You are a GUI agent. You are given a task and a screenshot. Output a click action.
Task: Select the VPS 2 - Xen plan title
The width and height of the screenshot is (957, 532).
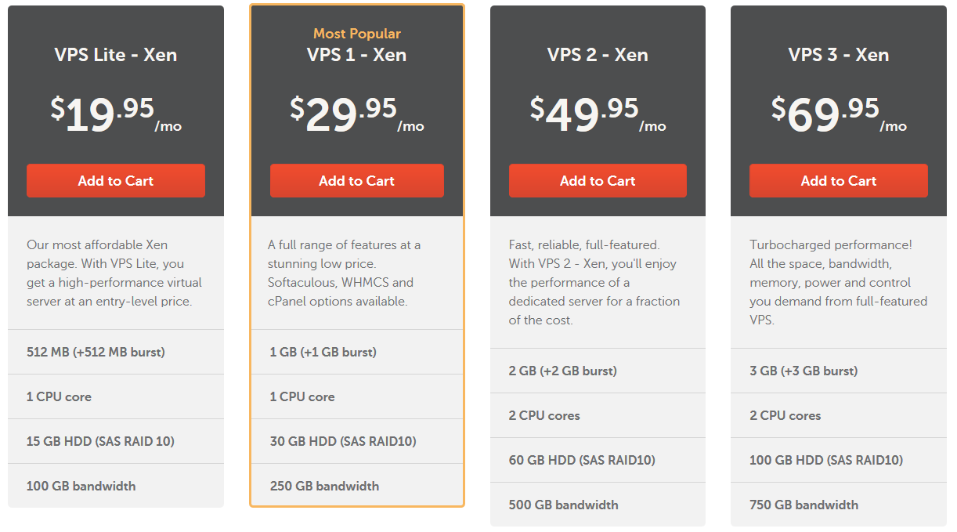click(598, 55)
